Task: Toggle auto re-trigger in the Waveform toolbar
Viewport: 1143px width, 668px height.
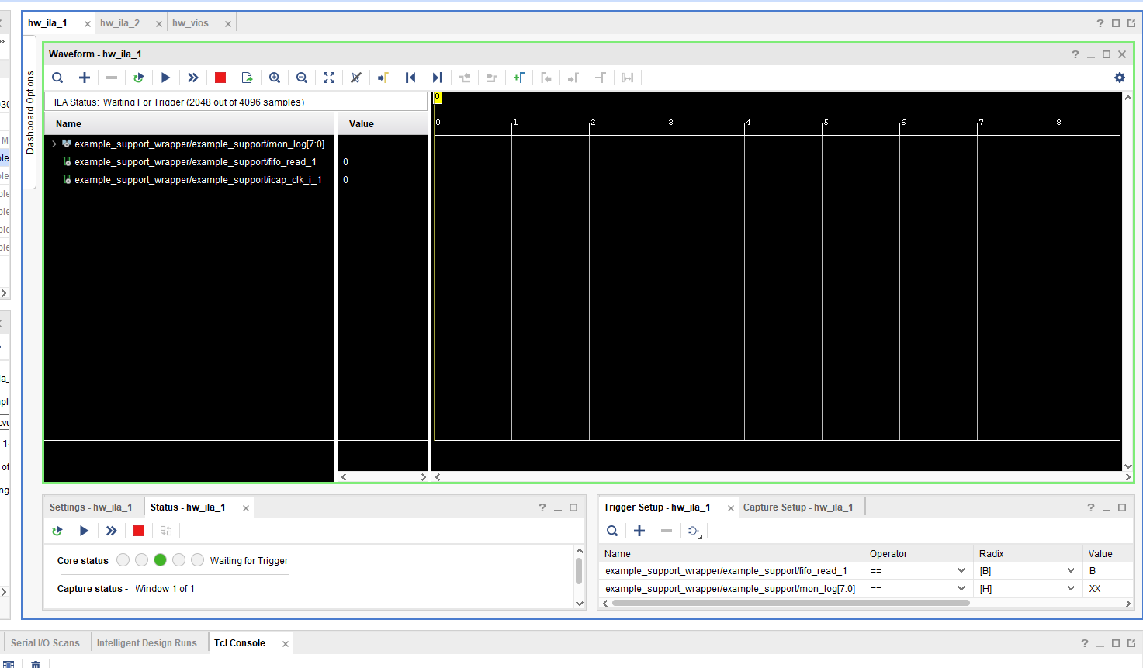Action: point(139,78)
